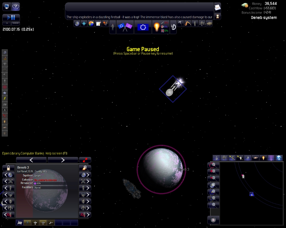The image size is (286, 228).
Task: Open single ship list icon in top toolbar
Action: [195, 24]
